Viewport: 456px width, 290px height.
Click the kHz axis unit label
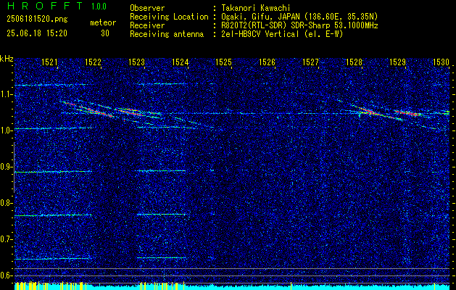7,59
